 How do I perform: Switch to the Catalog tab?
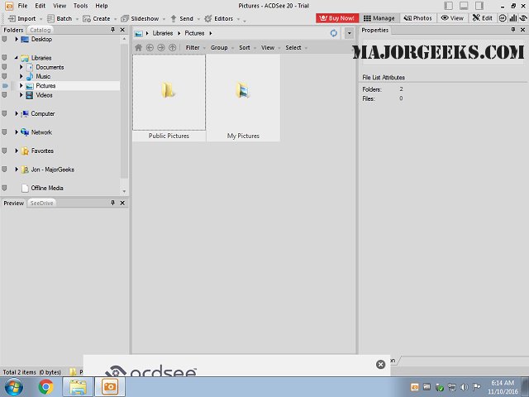pos(41,30)
